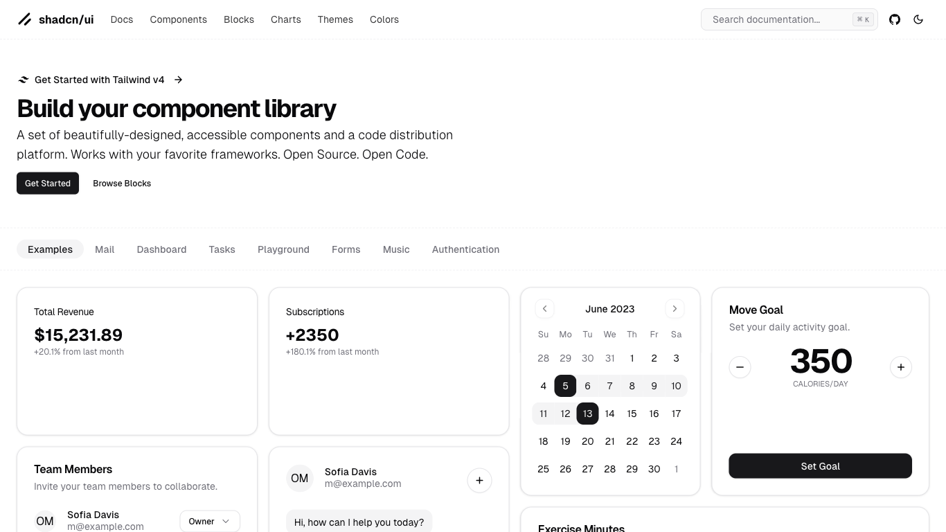
Task: Click the plus icon beside Sofia Davis chat
Action: (x=479, y=480)
